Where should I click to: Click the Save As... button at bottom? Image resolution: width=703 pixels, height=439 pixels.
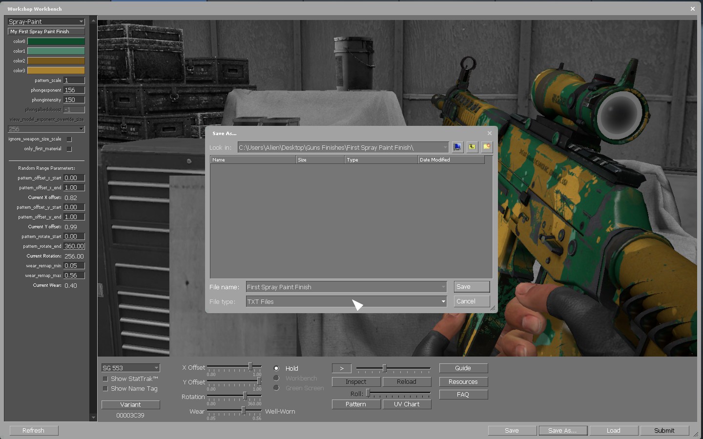[x=563, y=430]
